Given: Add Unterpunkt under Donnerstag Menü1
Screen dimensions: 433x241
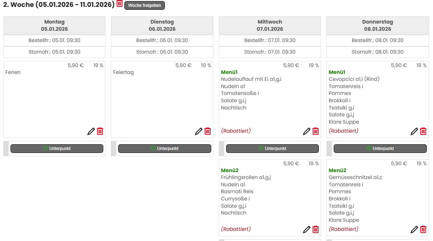Looking at the screenshot, I should [380, 149].
